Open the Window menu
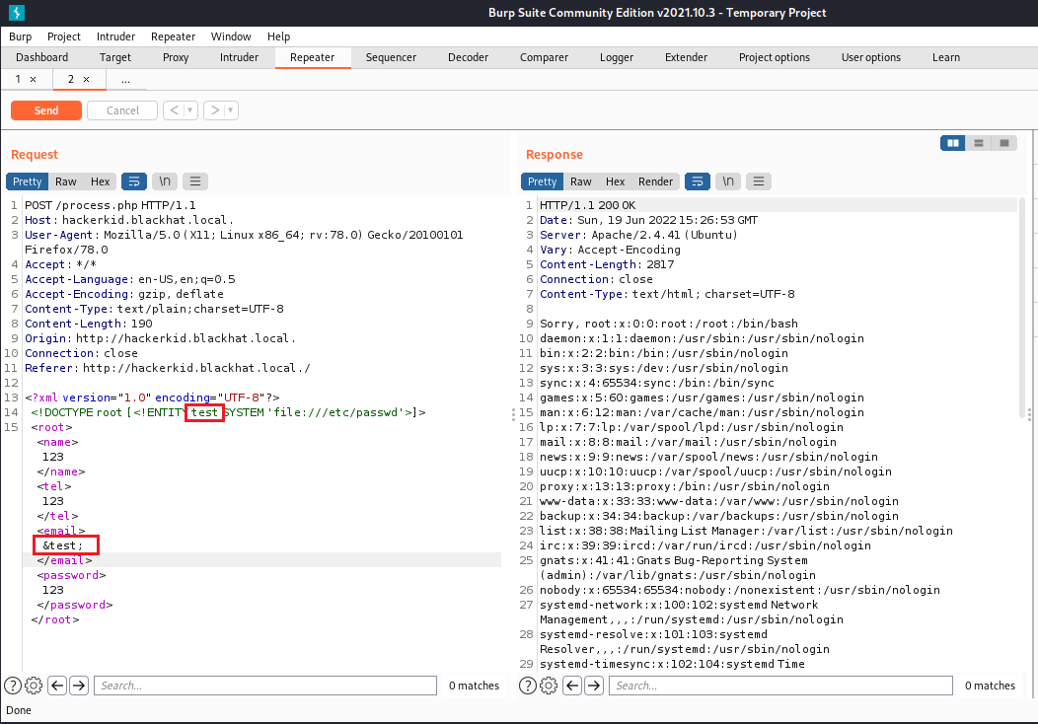 tap(231, 36)
